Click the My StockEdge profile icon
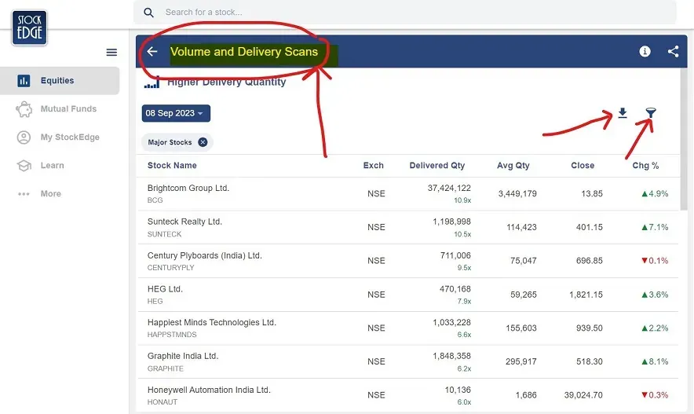This screenshot has height=414, width=694. coord(24,137)
